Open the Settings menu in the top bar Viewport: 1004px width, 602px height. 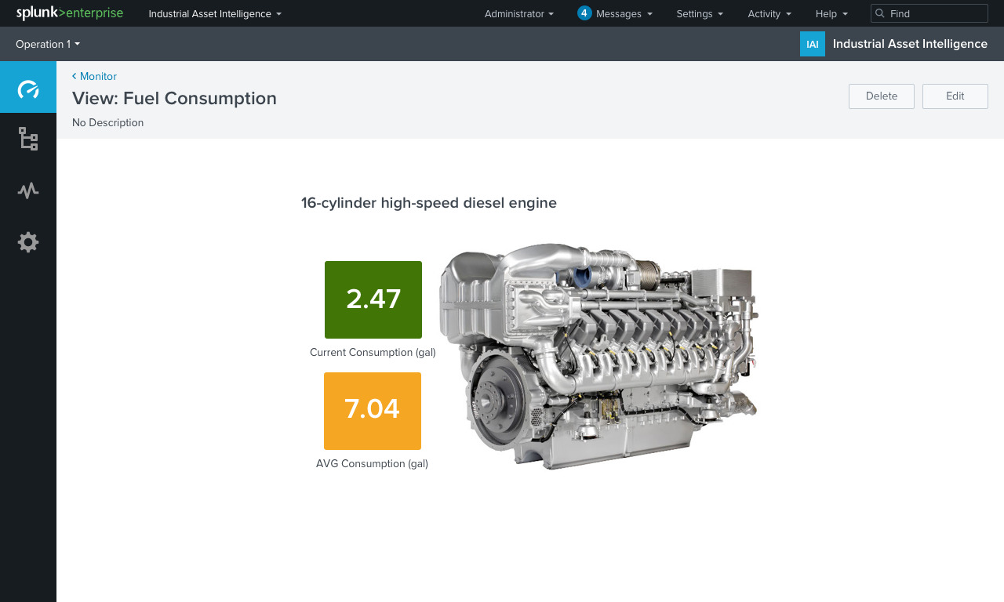[699, 13]
